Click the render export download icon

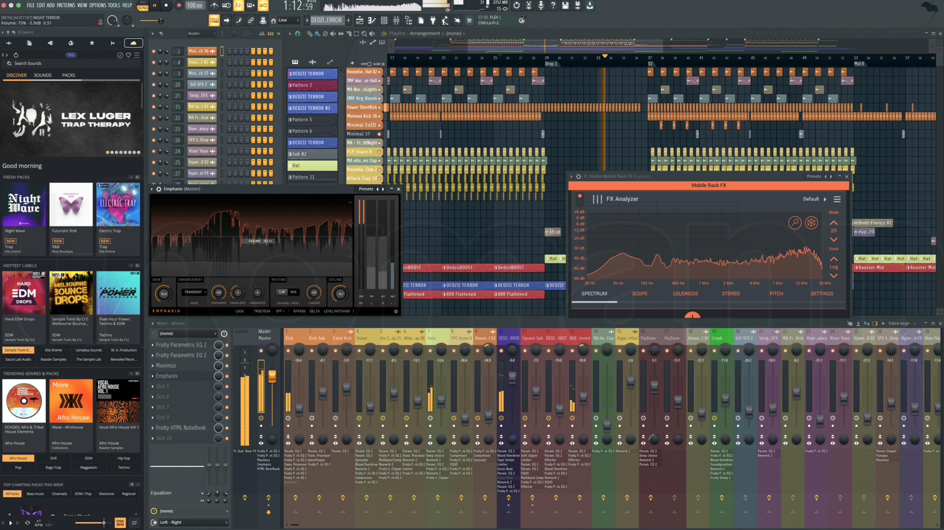[590, 6]
